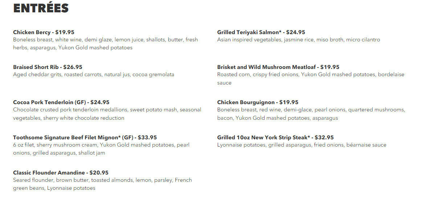The width and height of the screenshot is (426, 205).
Task: Click the 6 oz filet description text
Action: (x=101, y=149)
